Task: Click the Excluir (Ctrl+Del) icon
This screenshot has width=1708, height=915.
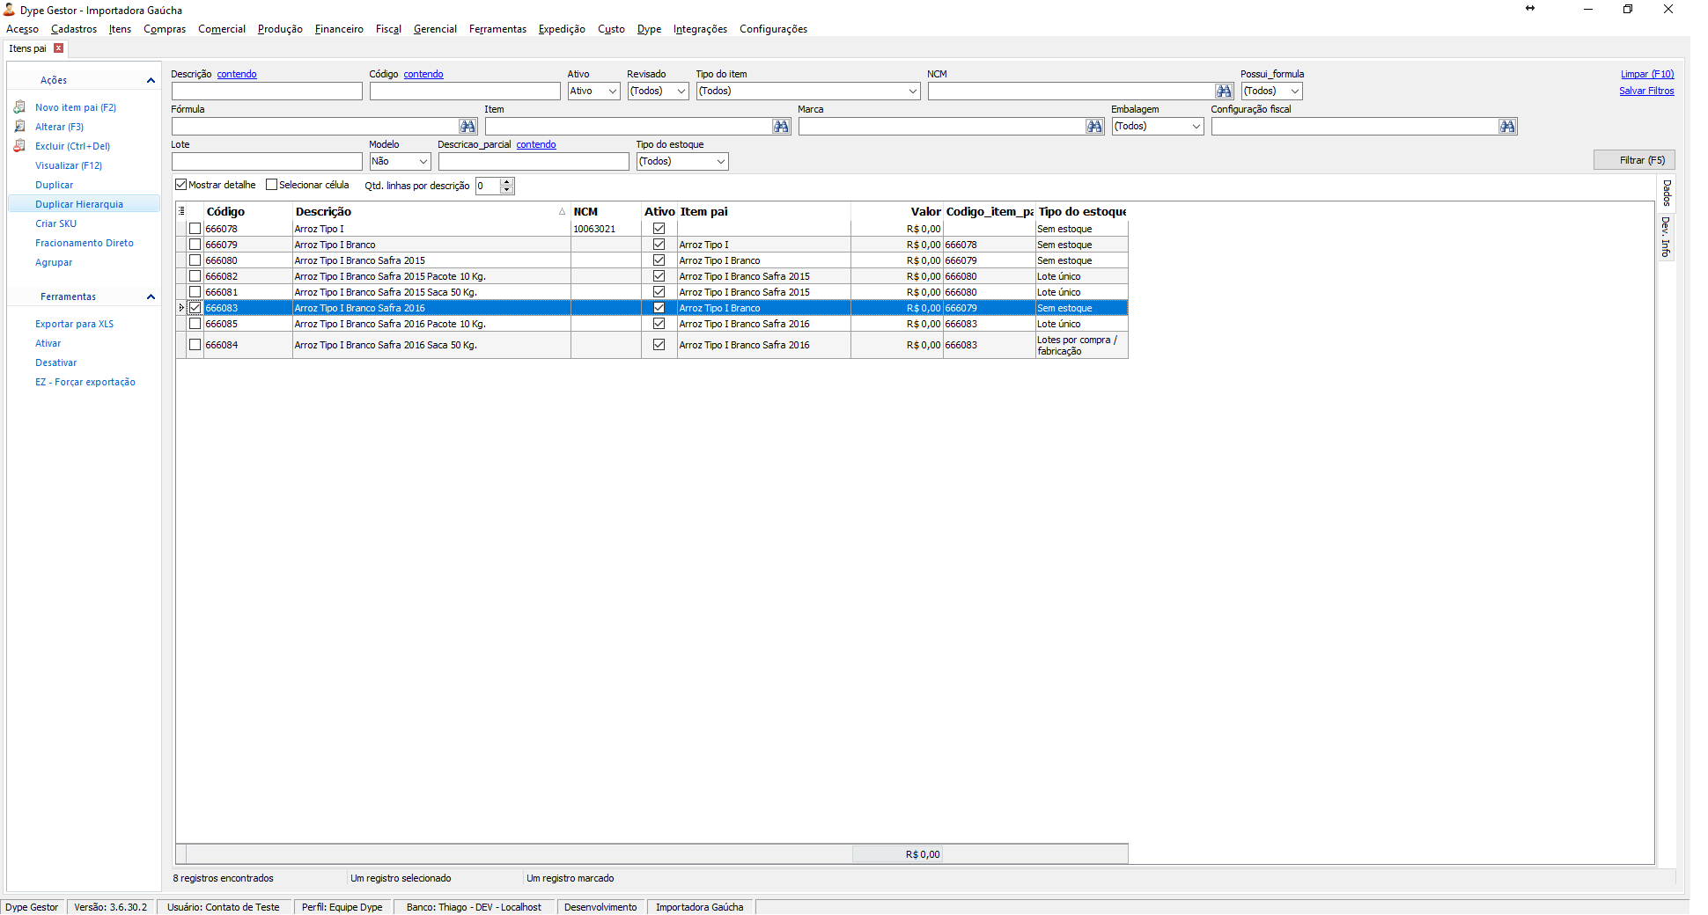Action: [x=19, y=146]
